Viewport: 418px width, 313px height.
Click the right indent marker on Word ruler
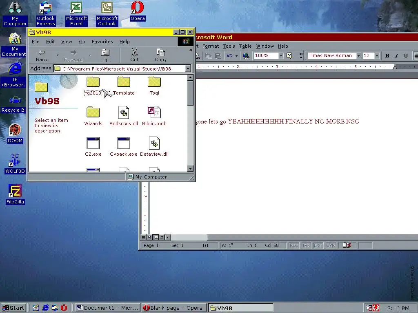(x=395, y=68)
